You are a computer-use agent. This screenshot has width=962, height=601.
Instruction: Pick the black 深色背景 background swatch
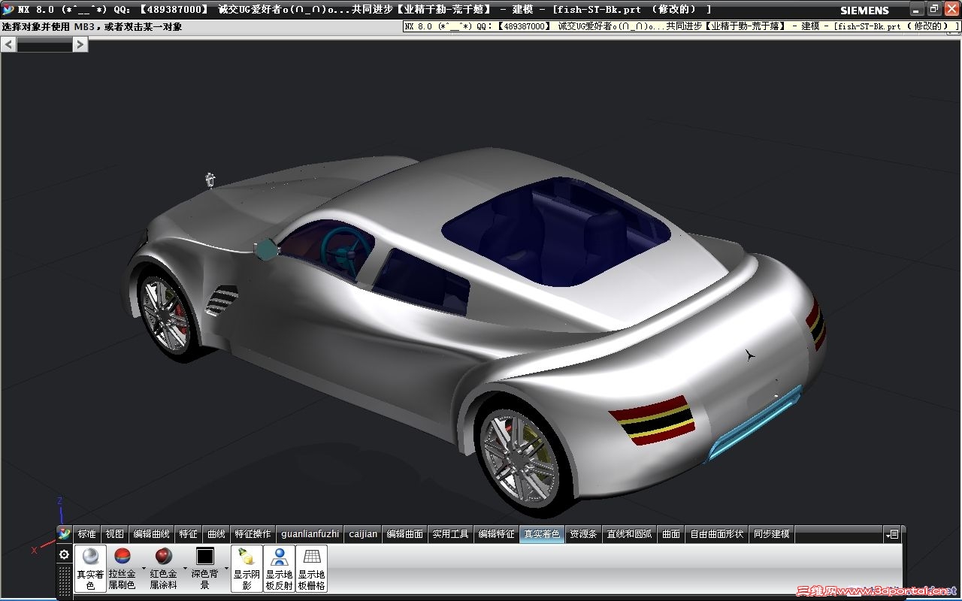coord(205,557)
